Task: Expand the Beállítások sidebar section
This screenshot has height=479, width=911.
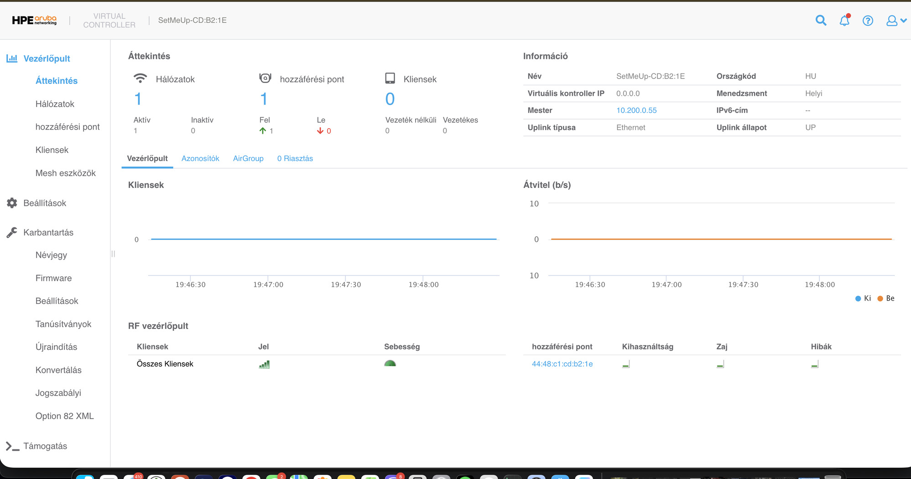Action: tap(45, 203)
